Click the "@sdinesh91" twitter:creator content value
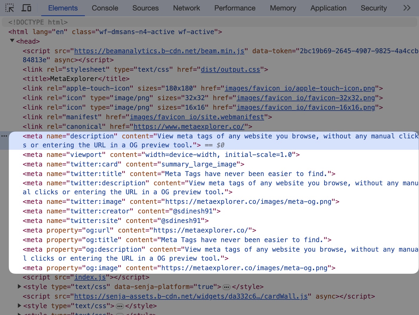419x315 pixels. coord(193,211)
